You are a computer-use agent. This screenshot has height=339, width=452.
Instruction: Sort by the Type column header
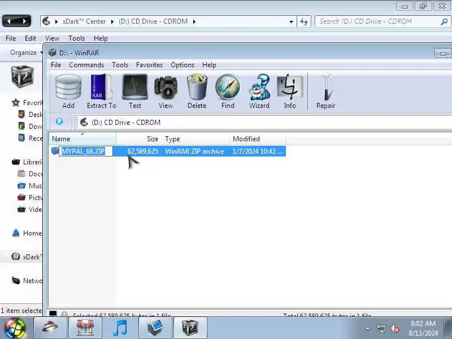(x=195, y=139)
